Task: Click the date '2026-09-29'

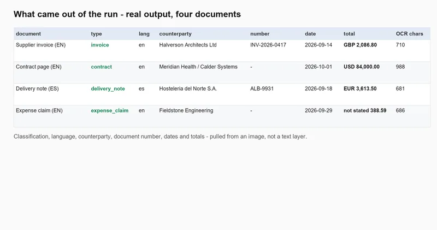Action: coord(318,110)
